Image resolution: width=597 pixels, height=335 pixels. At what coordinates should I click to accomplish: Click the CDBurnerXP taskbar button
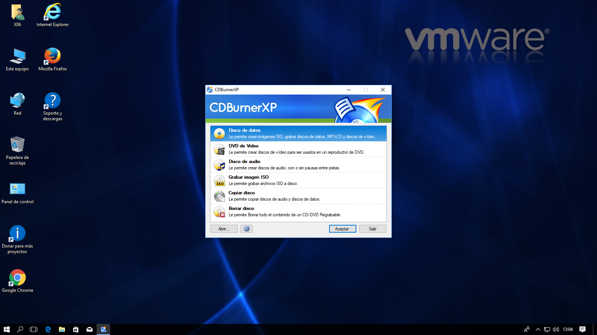pyautogui.click(x=103, y=329)
